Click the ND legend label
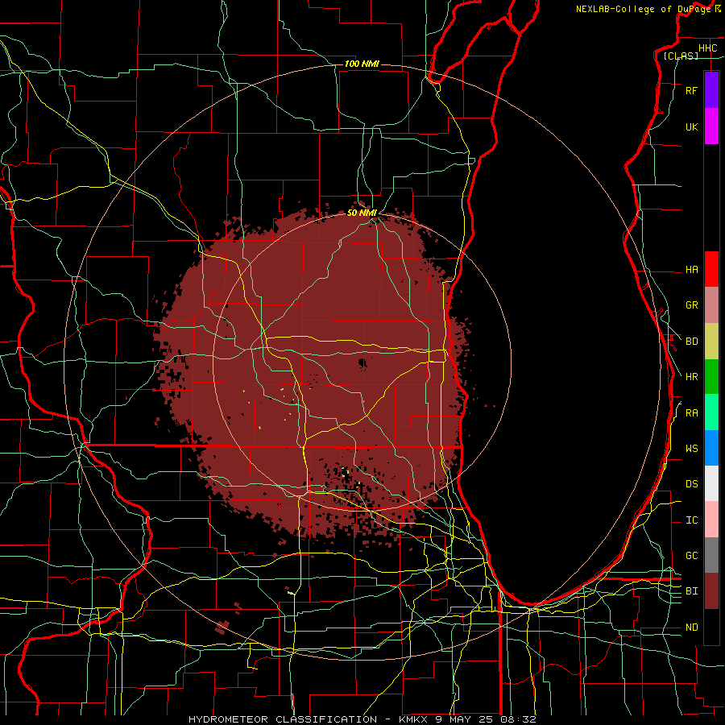 point(692,627)
